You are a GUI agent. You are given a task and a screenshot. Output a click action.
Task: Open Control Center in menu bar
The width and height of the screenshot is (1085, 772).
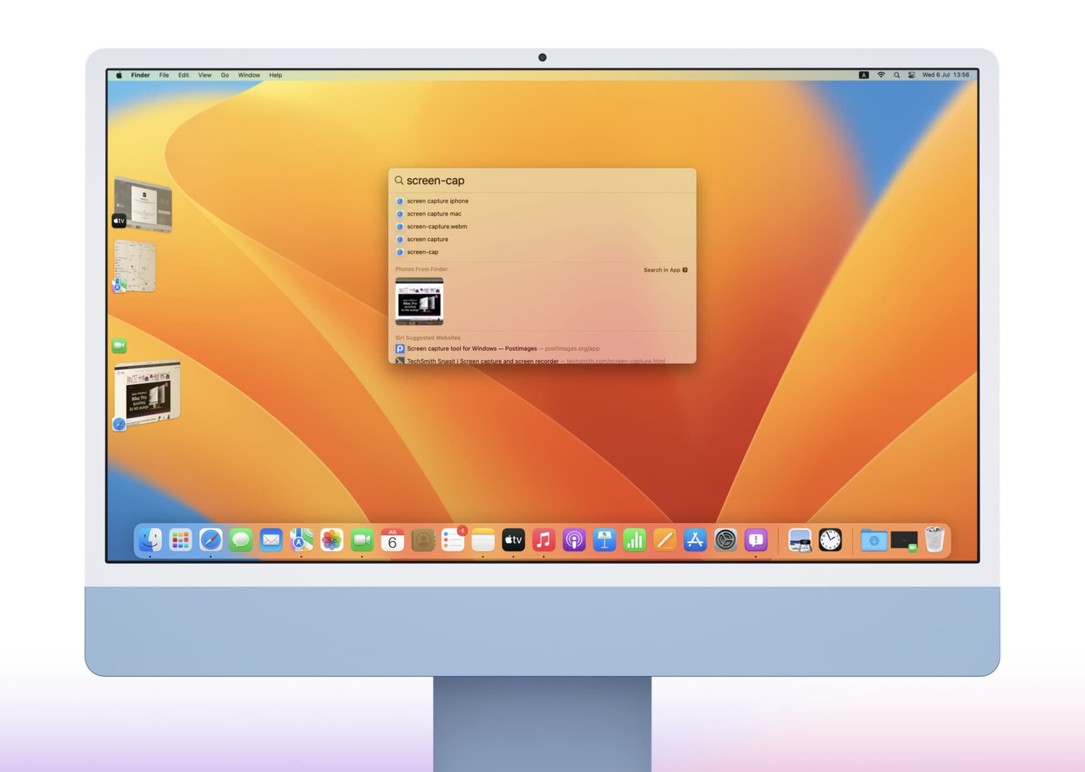(x=911, y=75)
